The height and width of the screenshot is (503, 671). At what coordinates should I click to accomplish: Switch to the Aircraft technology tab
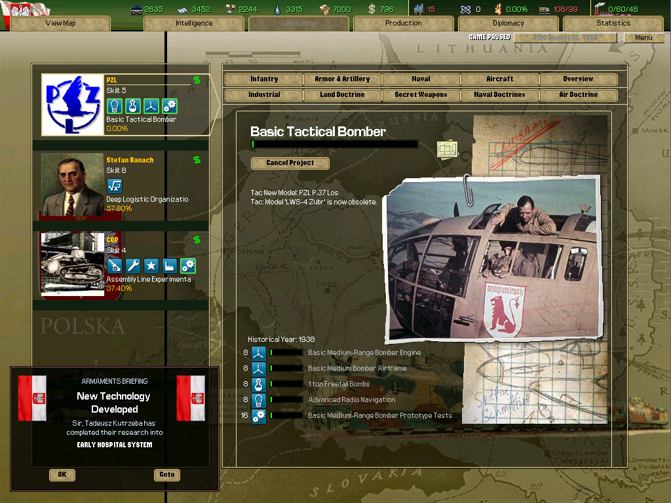[x=499, y=79]
